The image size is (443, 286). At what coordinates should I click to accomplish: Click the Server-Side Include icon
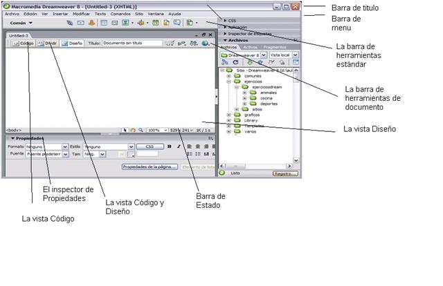166,23
